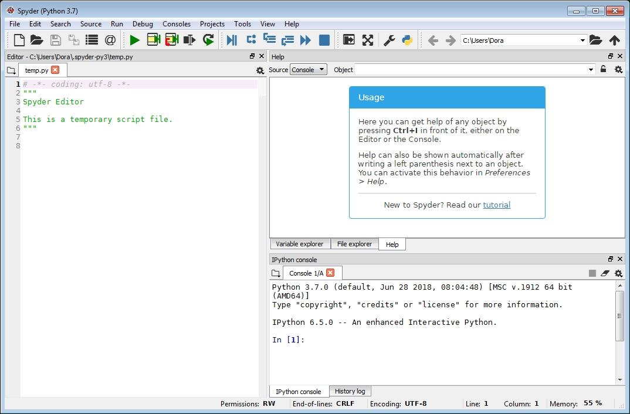Open the Spyder tutorial link
Image resolution: width=630 pixels, height=414 pixels.
497,205
